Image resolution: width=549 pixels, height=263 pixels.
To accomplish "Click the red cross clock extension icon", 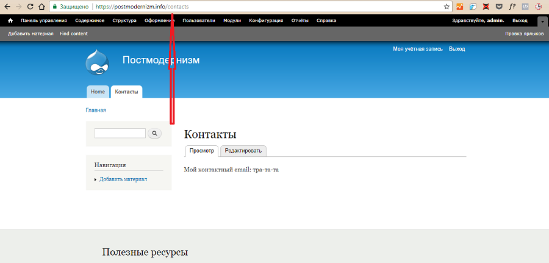I will click(x=538, y=6).
